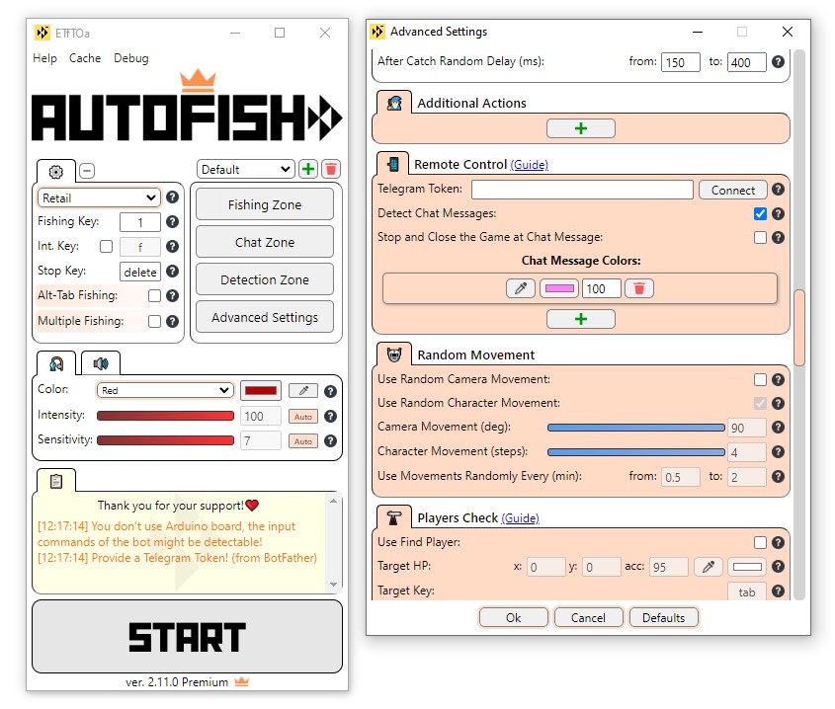This screenshot has width=835, height=709.
Task: Click the Telegram Token input field
Action: click(582, 189)
